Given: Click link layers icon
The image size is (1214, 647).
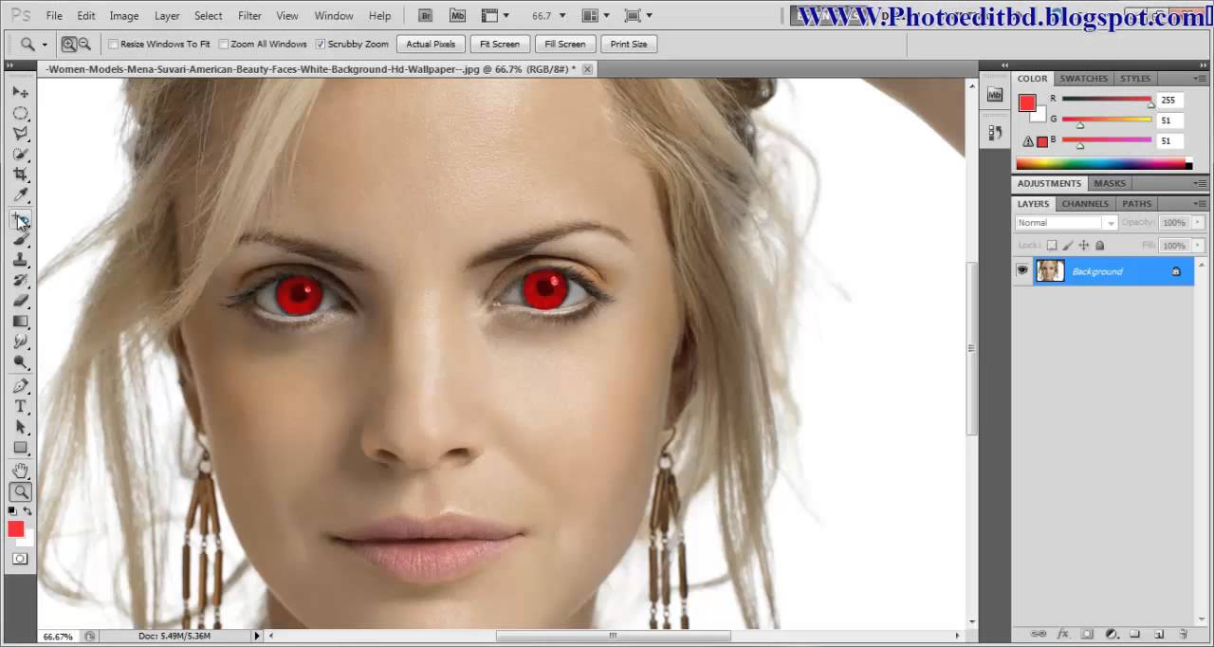Looking at the screenshot, I should (1039, 634).
